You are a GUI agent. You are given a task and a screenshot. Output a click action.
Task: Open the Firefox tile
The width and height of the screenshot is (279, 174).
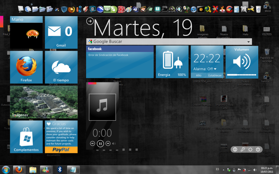point(26,67)
